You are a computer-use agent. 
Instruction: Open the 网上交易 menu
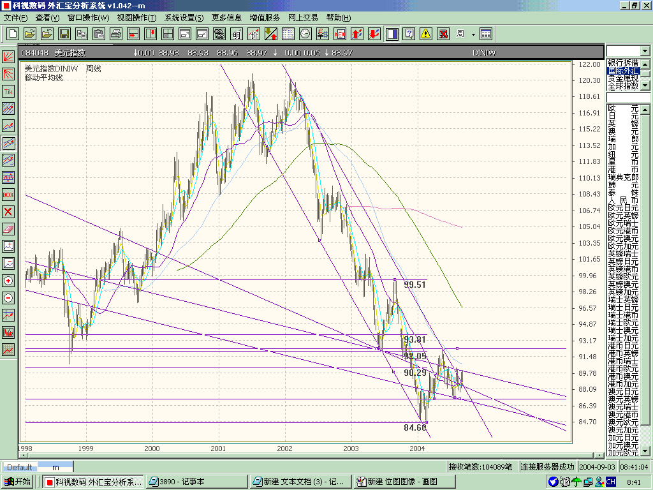pos(303,18)
